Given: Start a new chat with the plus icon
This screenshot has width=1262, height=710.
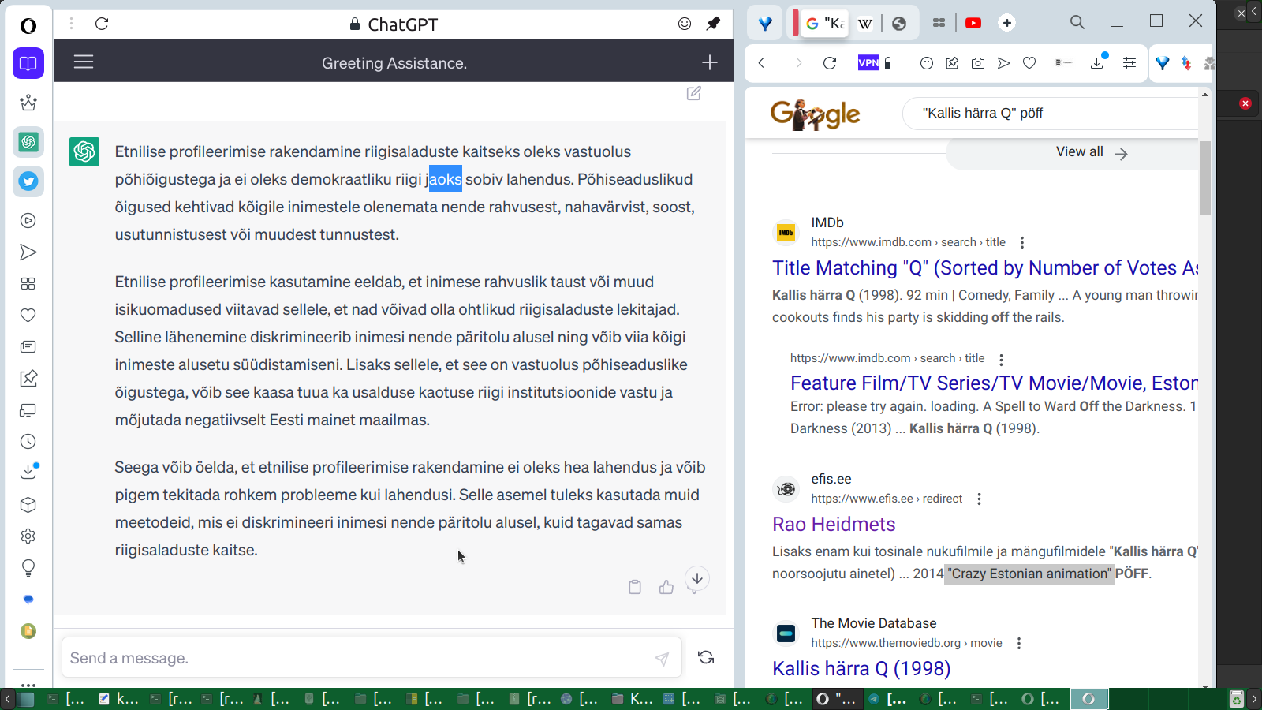Looking at the screenshot, I should [710, 62].
